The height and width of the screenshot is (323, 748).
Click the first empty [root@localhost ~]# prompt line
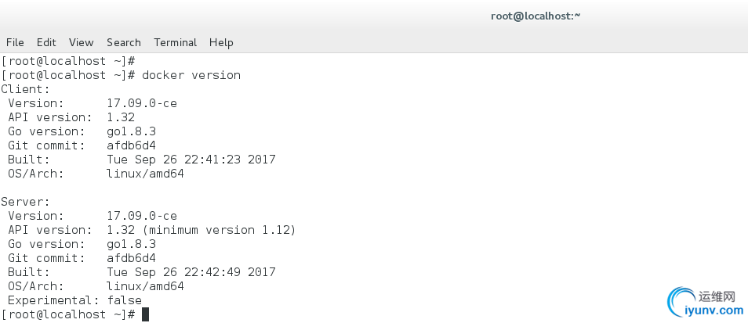tap(69, 61)
